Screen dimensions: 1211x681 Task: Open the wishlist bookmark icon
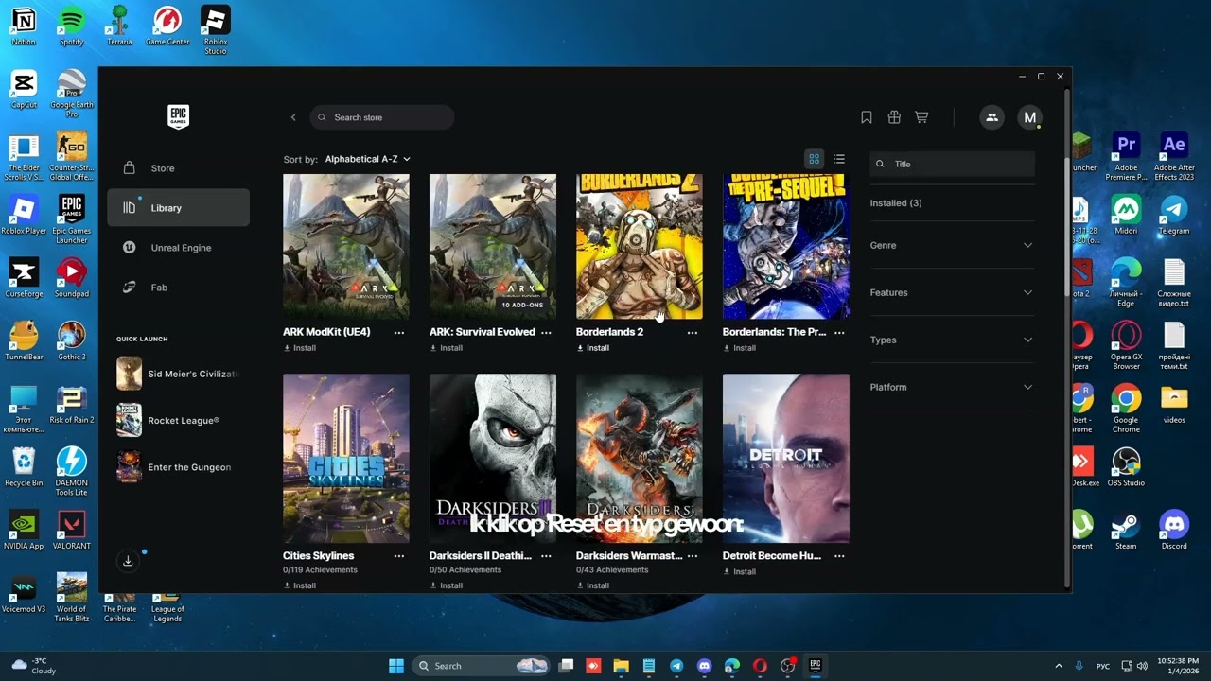867,117
